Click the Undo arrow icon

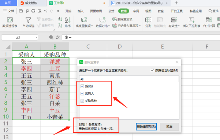(x=46, y=11)
